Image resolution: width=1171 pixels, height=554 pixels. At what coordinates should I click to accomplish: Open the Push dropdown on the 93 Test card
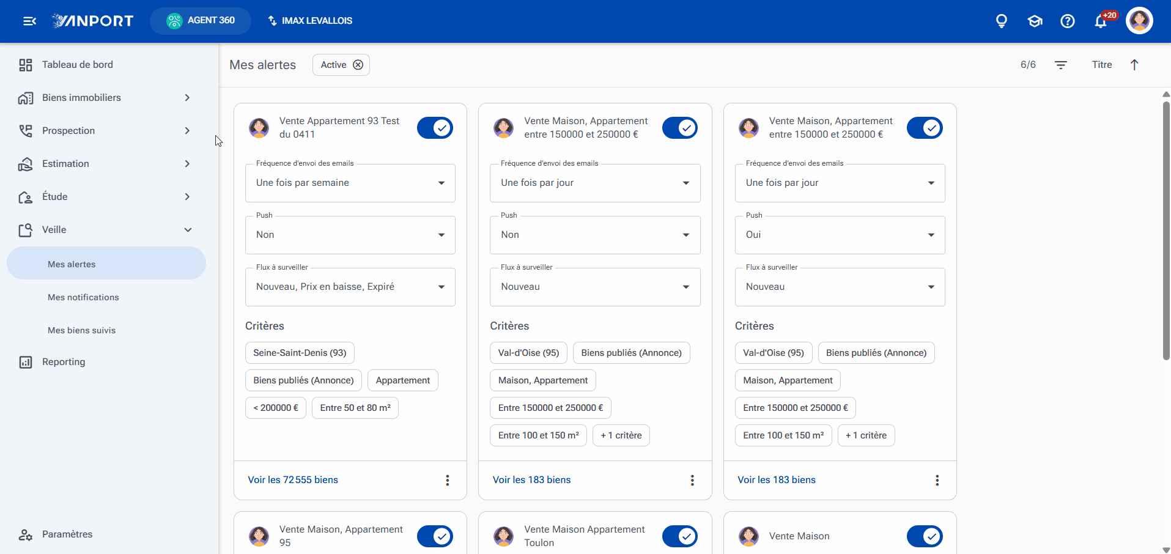pyautogui.click(x=350, y=235)
